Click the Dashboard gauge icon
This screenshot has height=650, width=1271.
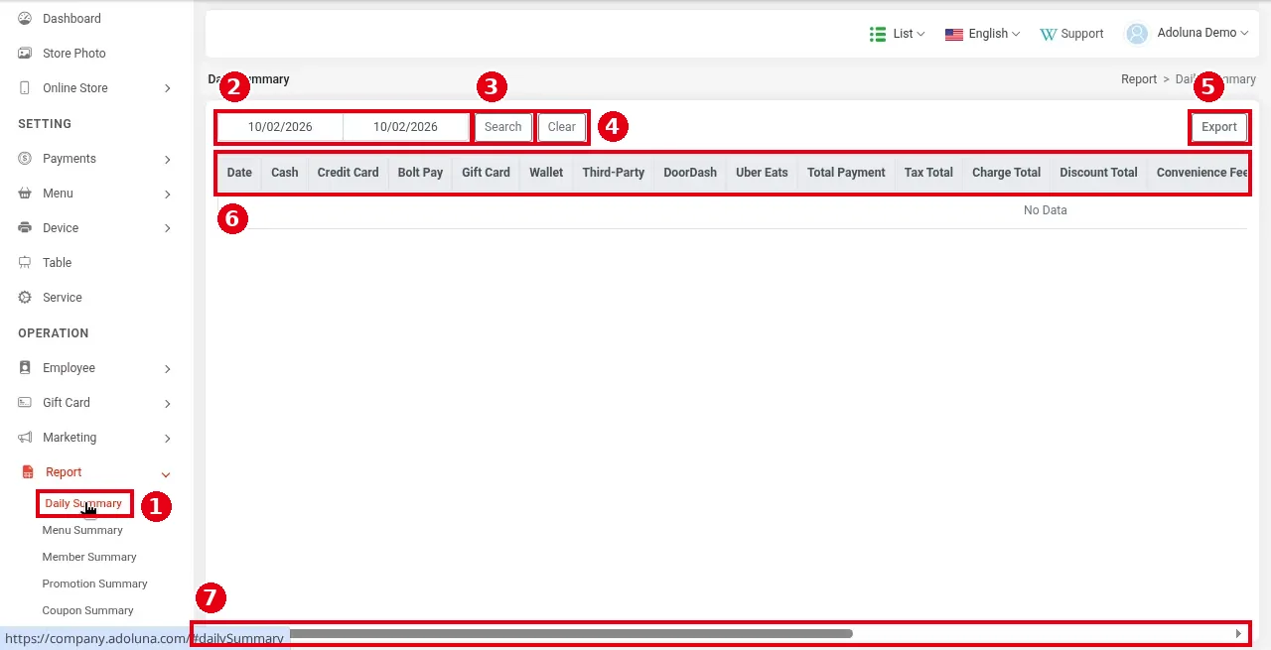(x=25, y=19)
